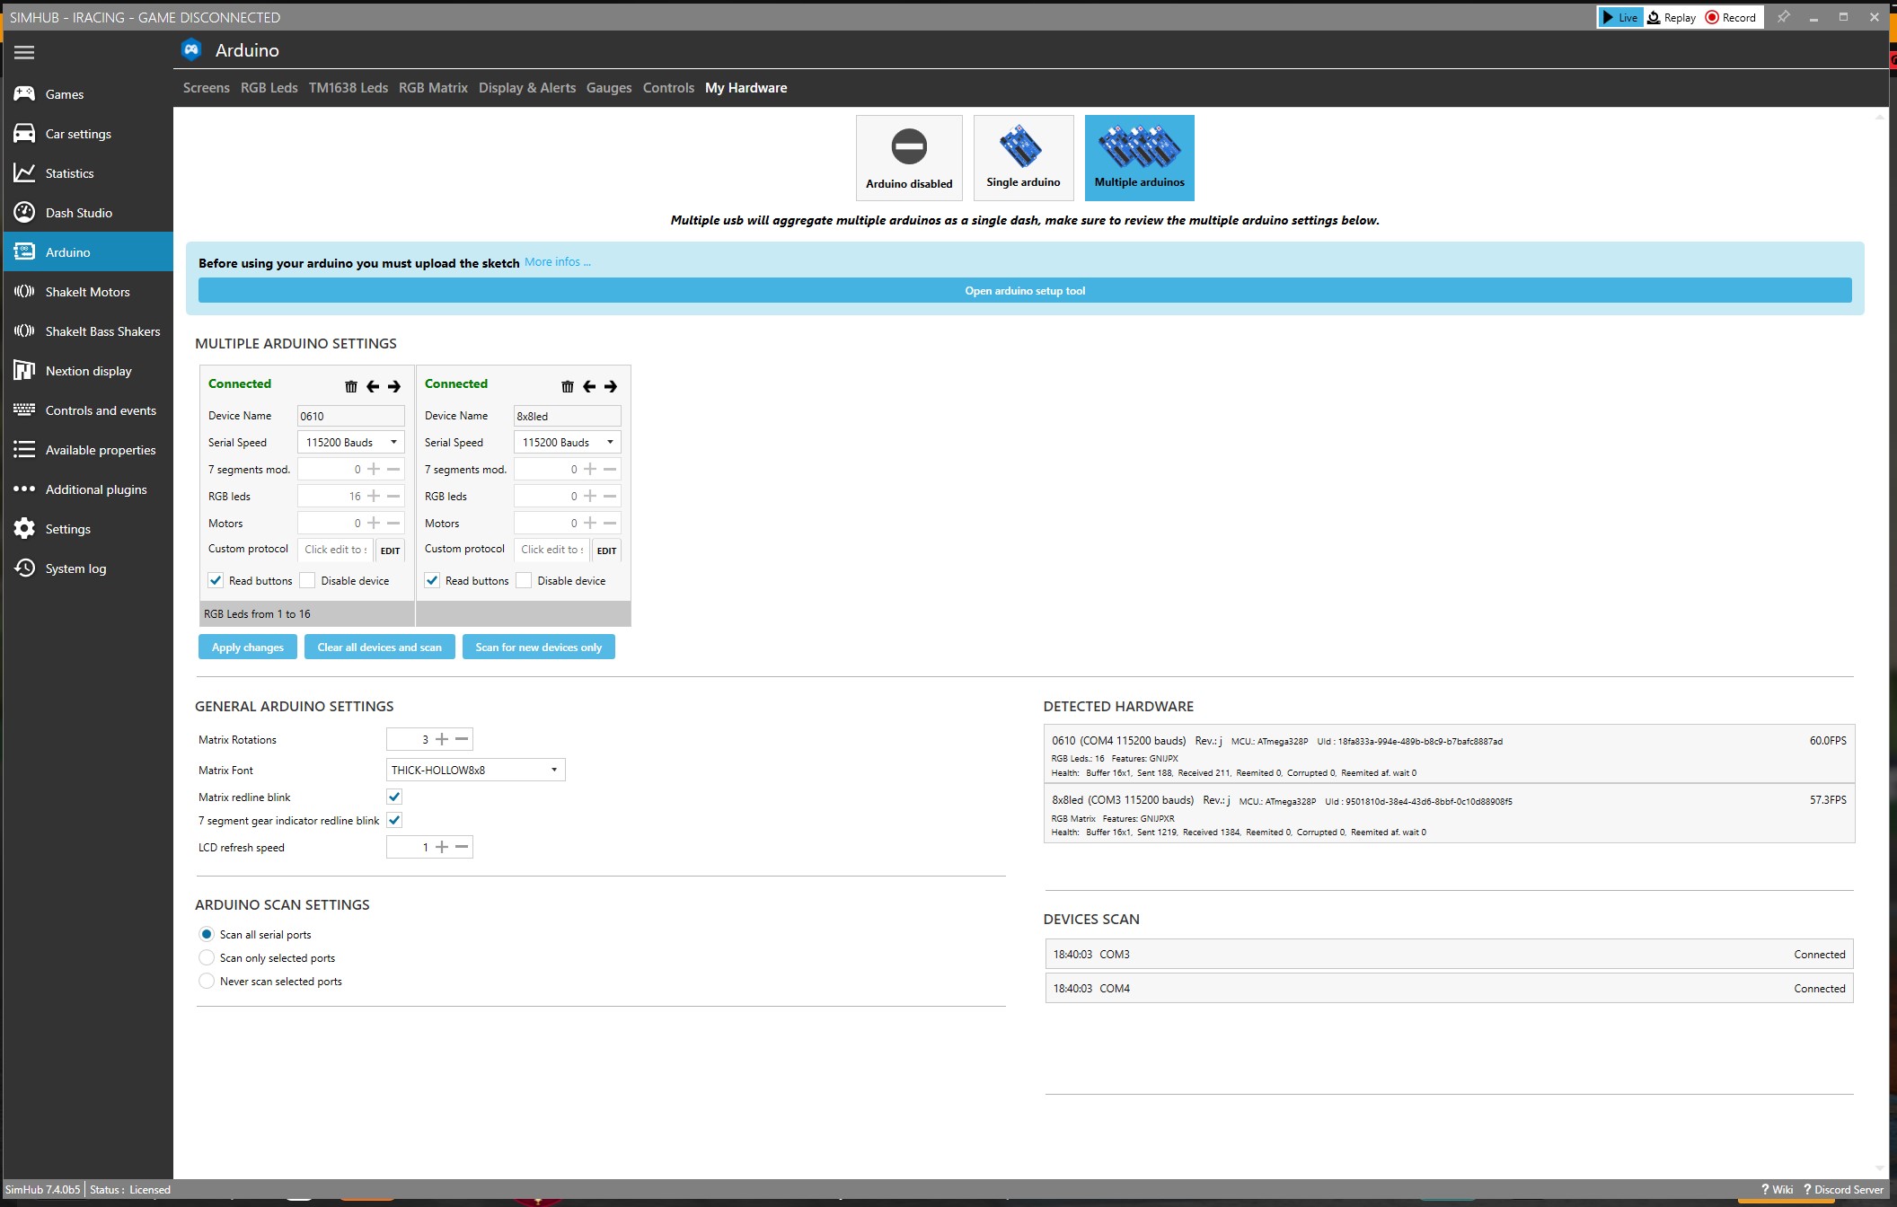Open the RGB Matrix tab

433,88
